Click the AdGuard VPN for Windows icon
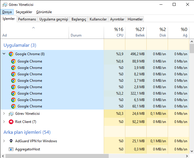The height and width of the screenshot is (158, 194). coord(11,141)
